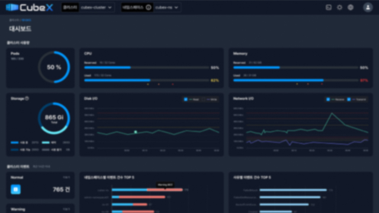This screenshot has width=379, height=213.
Task: Click the CPU Used progress bar
Action: (146, 80)
